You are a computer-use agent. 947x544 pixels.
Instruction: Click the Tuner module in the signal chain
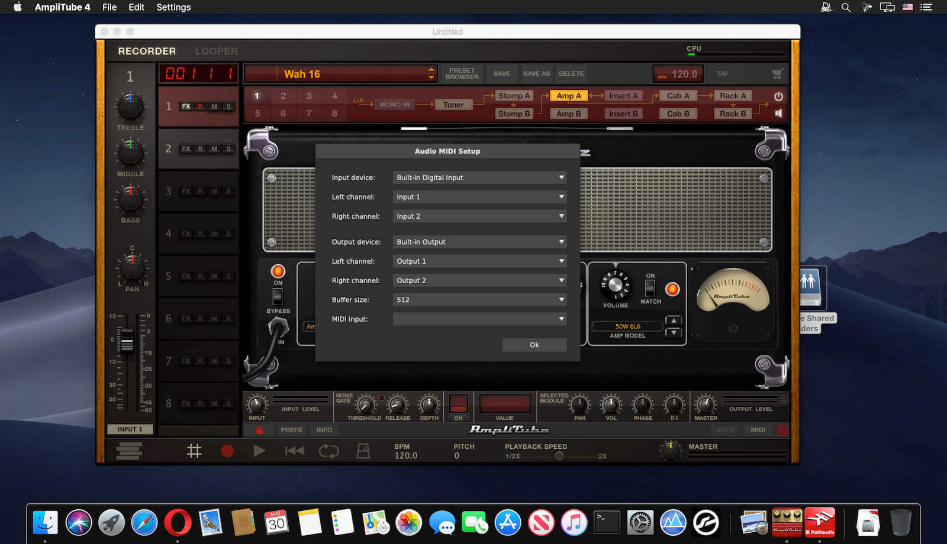pyautogui.click(x=453, y=104)
